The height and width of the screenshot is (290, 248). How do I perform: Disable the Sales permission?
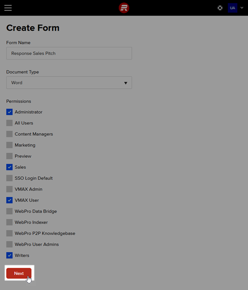click(x=9, y=167)
